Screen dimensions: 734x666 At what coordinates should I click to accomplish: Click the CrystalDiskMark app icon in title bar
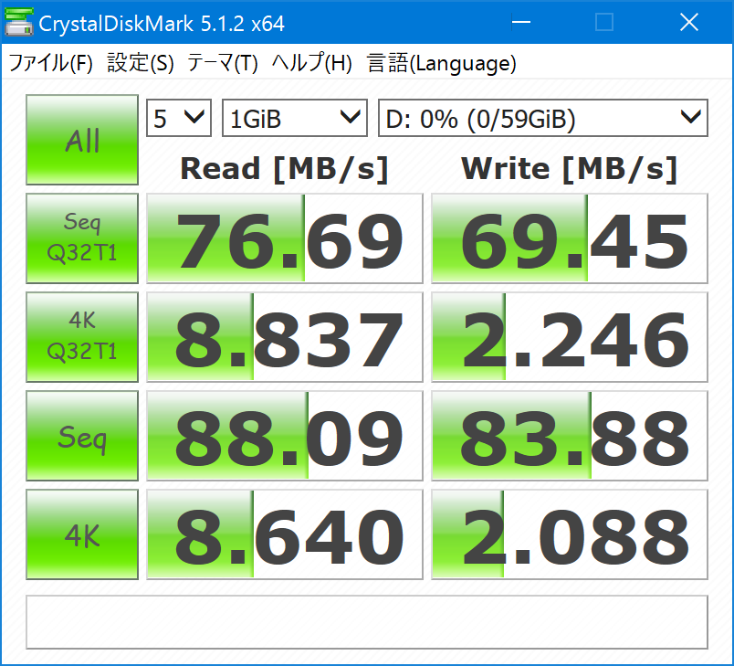(19, 23)
